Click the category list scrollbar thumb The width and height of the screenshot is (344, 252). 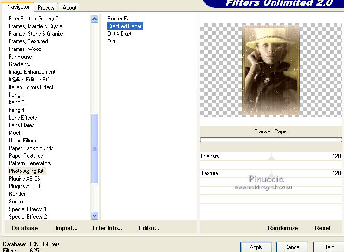click(94, 149)
